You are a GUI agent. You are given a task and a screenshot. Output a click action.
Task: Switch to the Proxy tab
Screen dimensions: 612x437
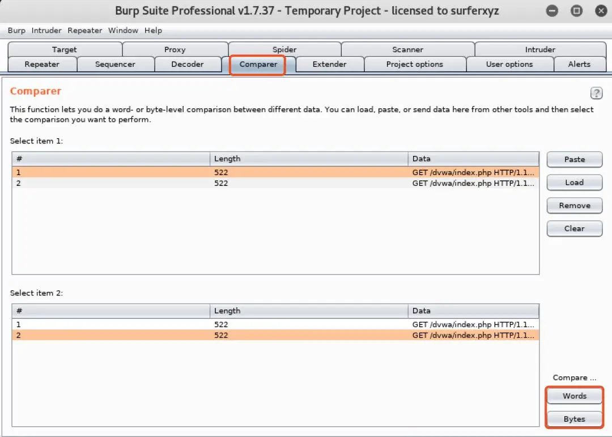tap(175, 50)
